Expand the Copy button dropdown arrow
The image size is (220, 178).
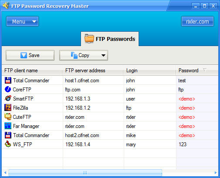tap(103, 55)
